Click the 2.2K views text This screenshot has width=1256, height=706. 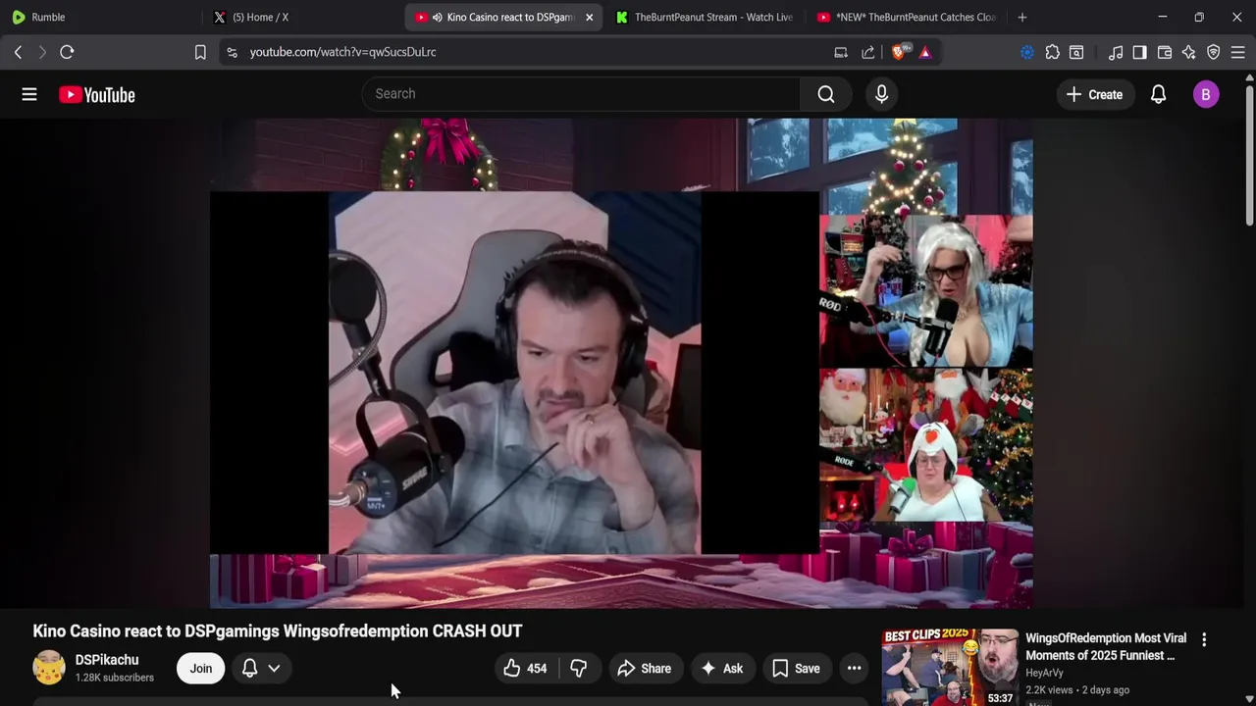[x=1051, y=690]
